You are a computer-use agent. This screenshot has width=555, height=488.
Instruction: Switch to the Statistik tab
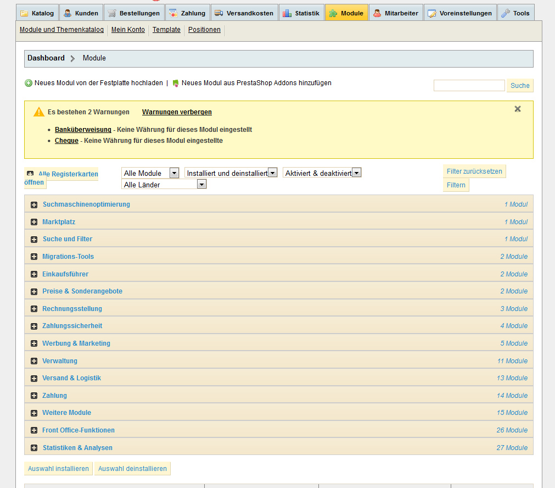(301, 13)
